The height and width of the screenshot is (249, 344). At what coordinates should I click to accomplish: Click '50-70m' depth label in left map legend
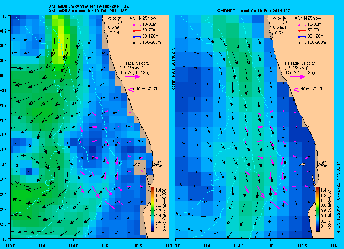[x=149, y=30]
